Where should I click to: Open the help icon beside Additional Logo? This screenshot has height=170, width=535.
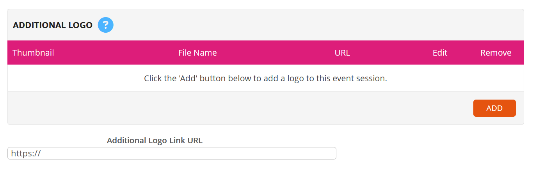pos(105,25)
